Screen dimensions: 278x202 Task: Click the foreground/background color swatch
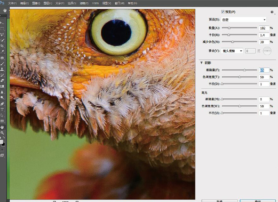pyautogui.click(x=2, y=143)
